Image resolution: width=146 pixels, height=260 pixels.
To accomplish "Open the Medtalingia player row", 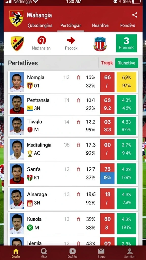I will point(73,150).
